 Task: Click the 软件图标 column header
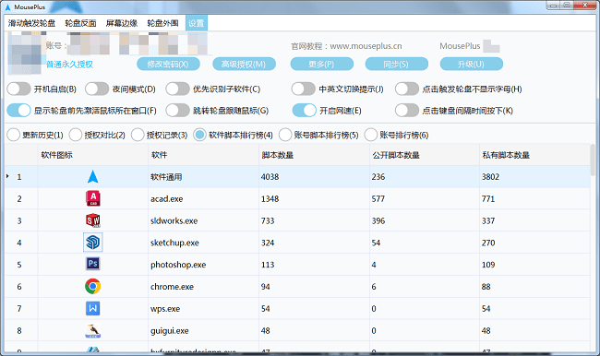point(93,155)
